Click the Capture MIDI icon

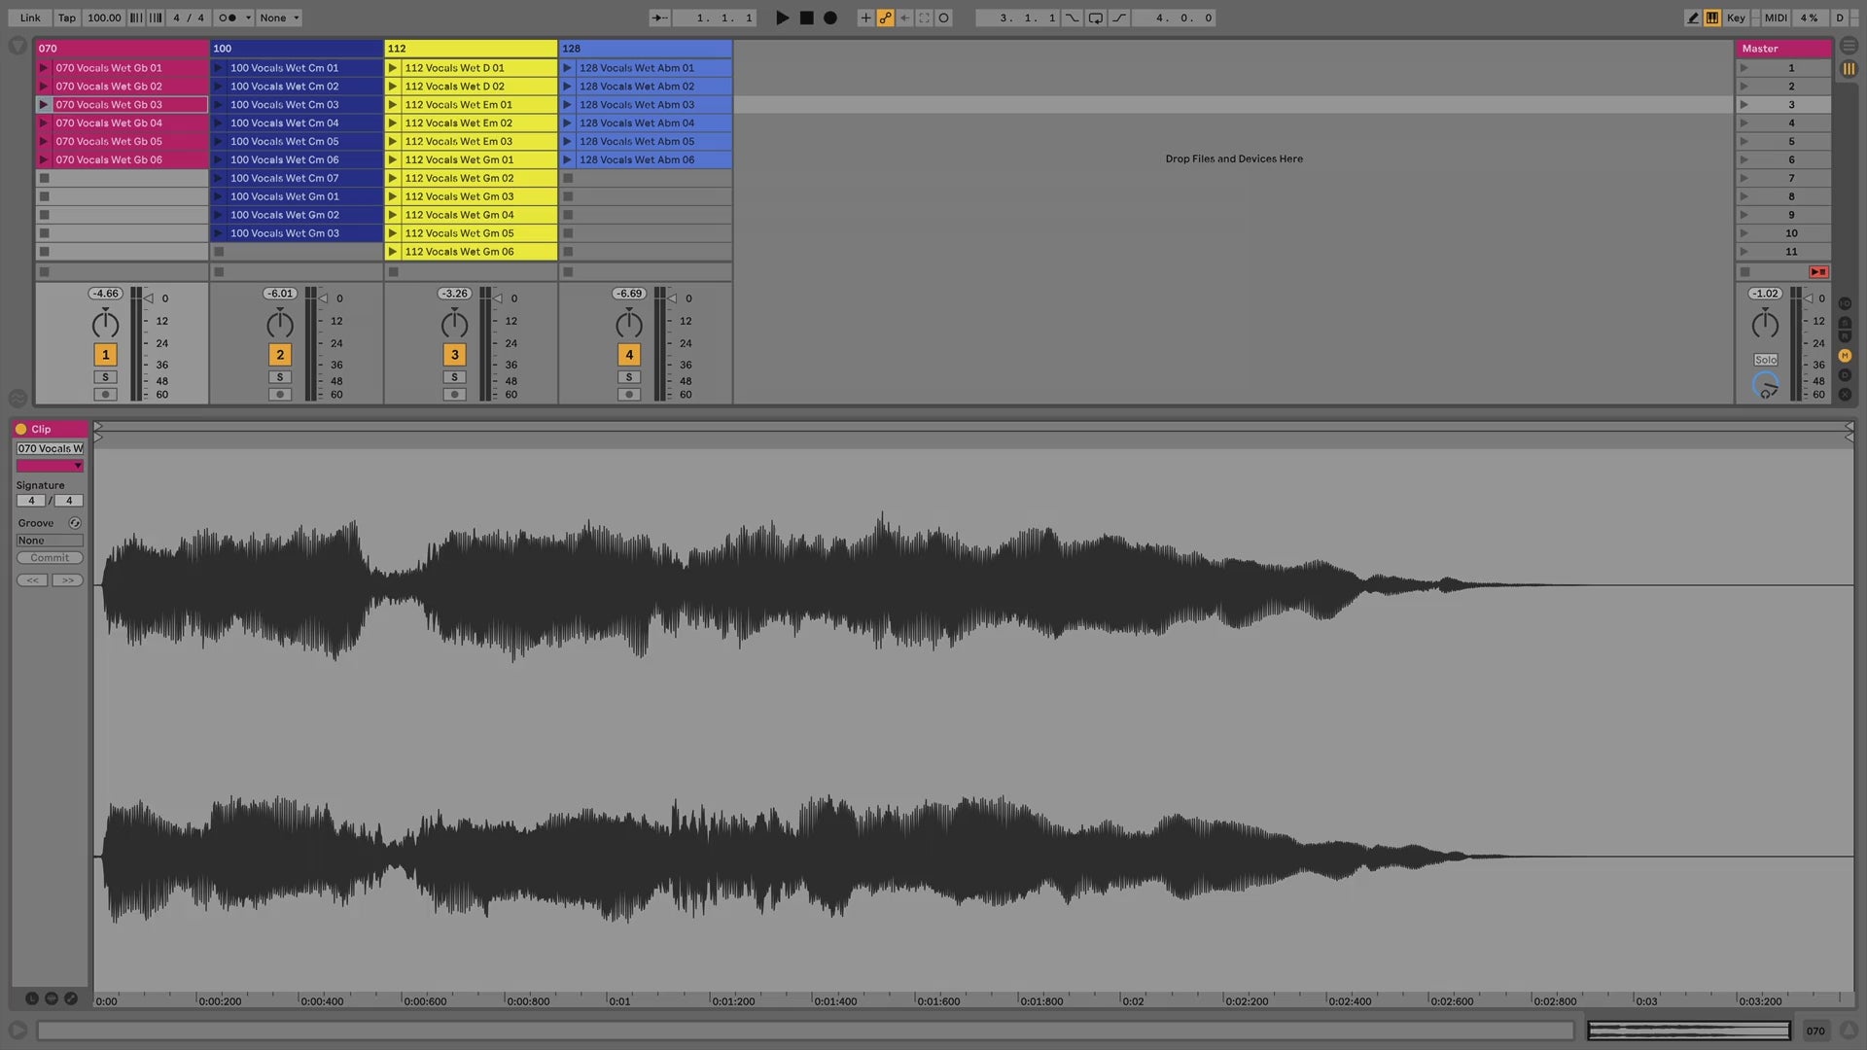(924, 17)
